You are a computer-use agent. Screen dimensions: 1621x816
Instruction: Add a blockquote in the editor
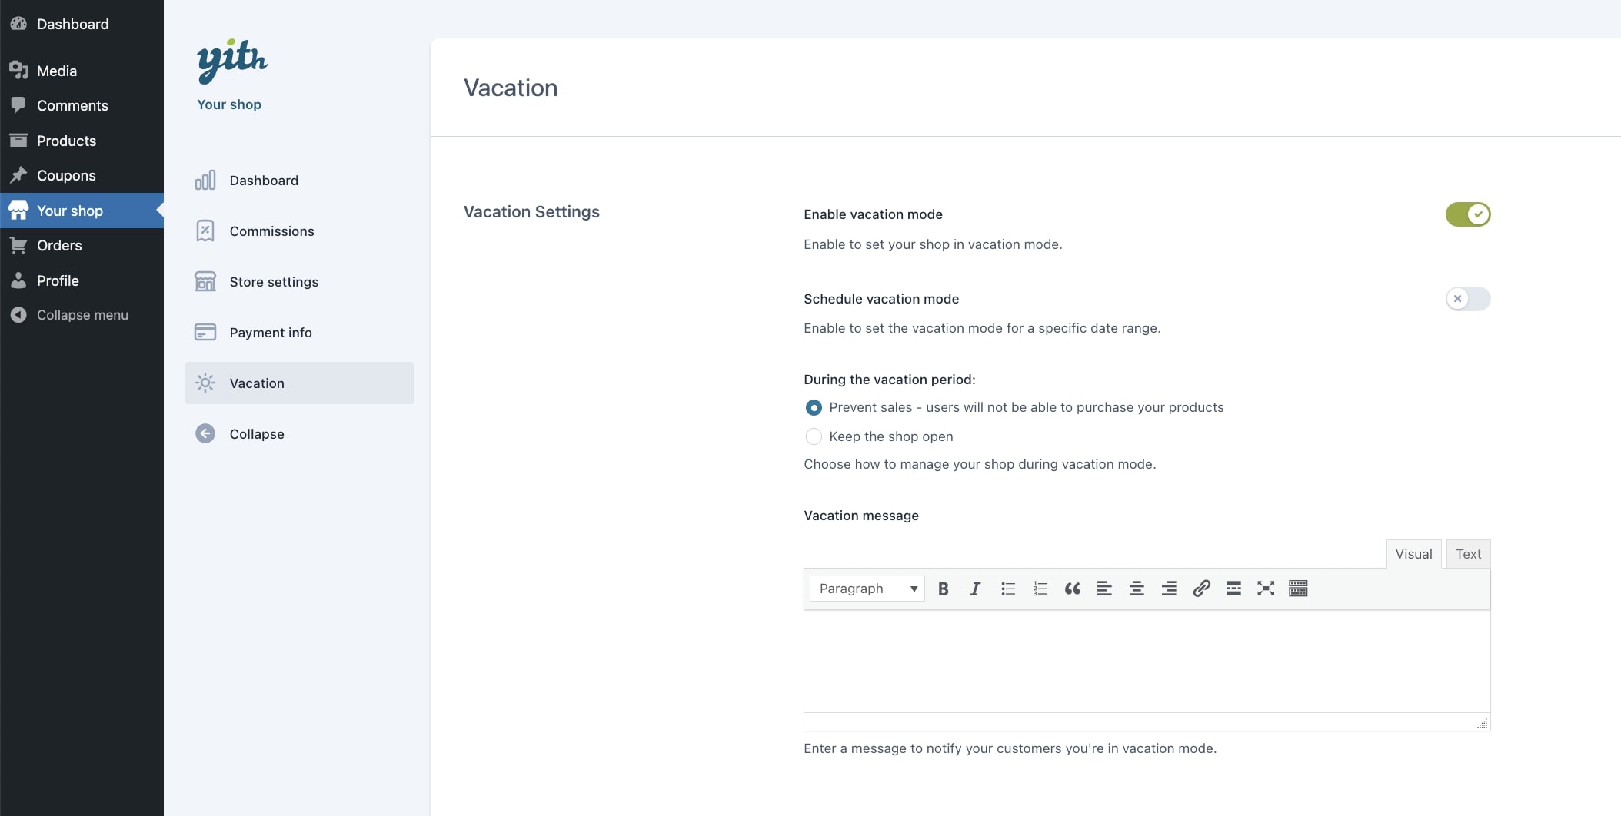[1073, 589]
